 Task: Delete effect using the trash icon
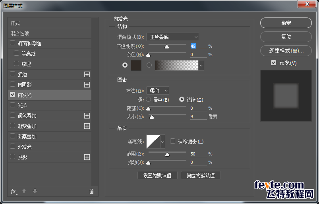[x=91, y=191]
